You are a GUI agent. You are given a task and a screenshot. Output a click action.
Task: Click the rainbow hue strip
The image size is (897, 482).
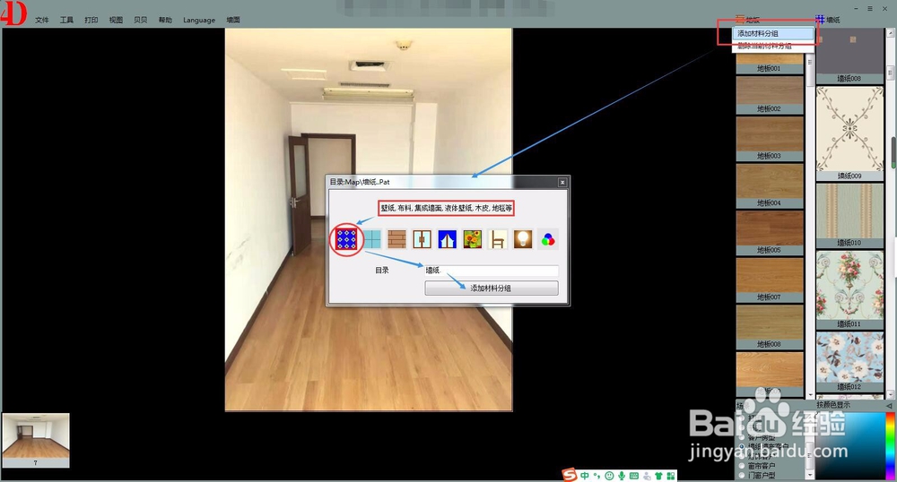[x=890, y=445]
